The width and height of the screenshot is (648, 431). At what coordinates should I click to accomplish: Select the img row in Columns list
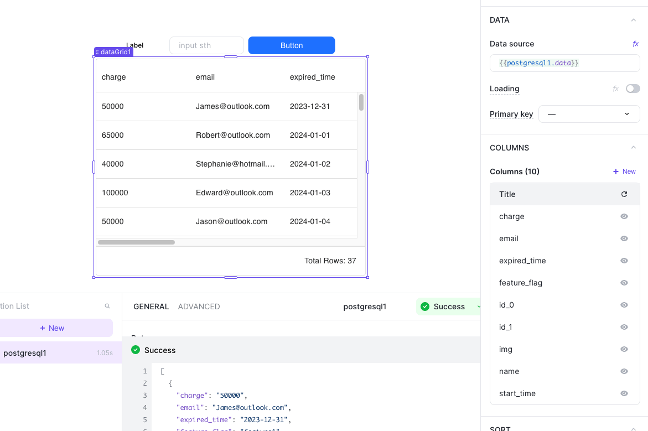(x=564, y=349)
